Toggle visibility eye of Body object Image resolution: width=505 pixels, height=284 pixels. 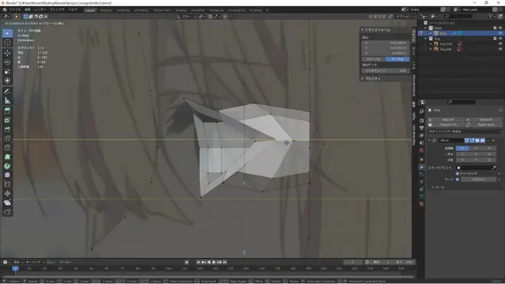[x=500, y=33]
